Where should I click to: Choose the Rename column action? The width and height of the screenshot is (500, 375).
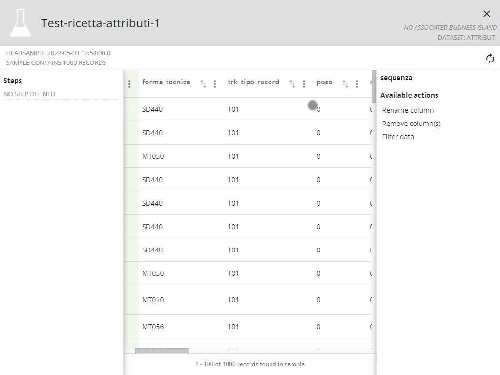[x=408, y=110]
